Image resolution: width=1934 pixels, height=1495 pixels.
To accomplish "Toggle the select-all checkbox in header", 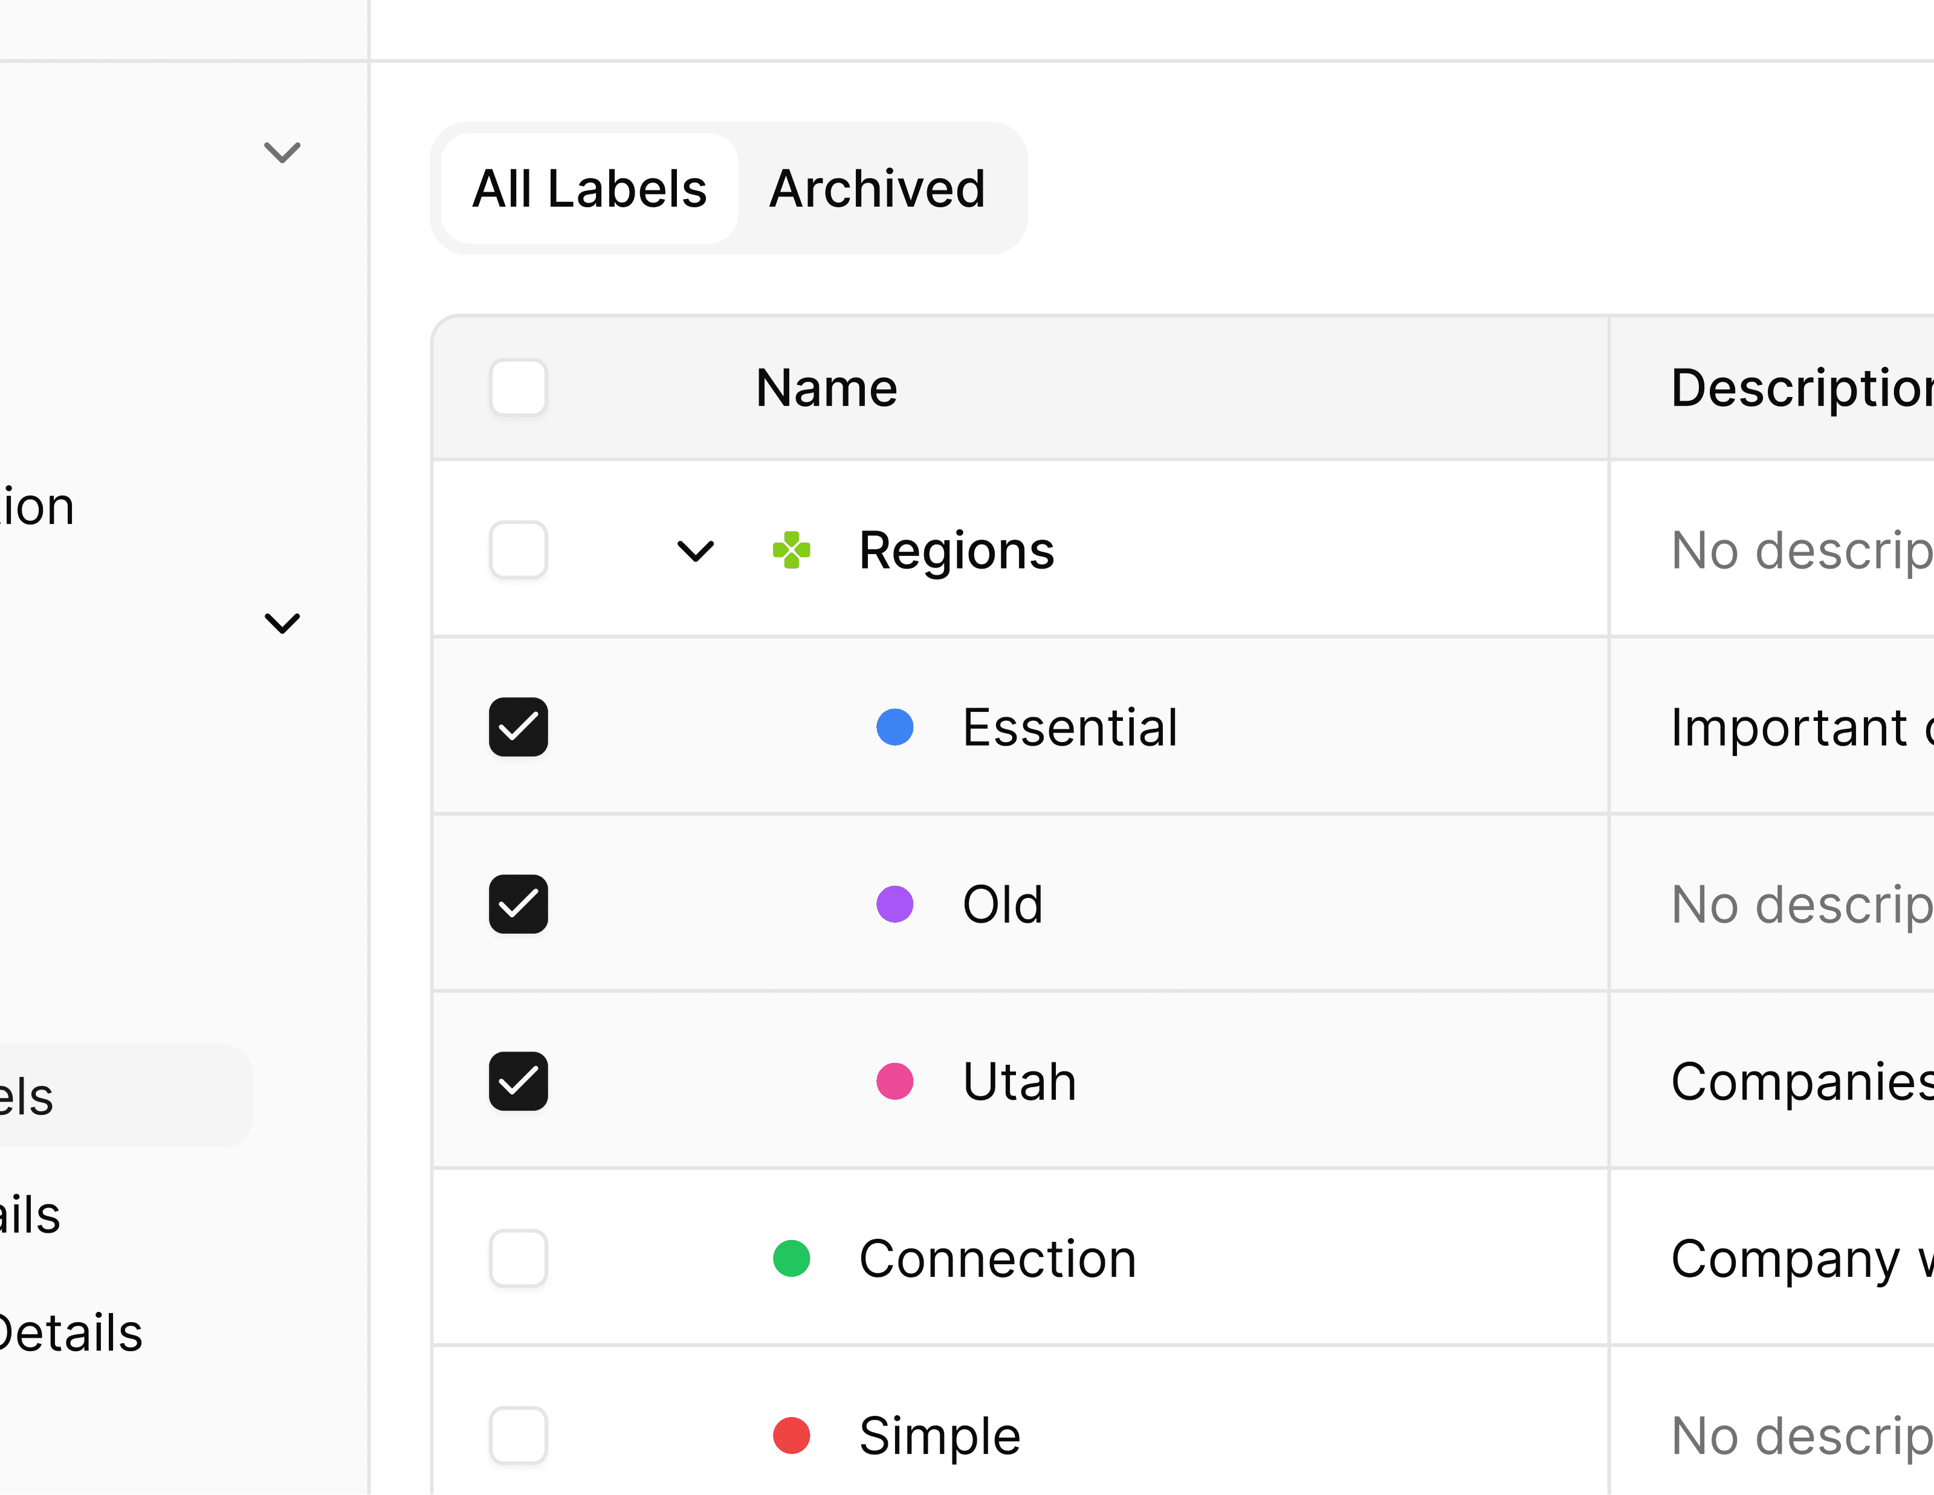I will click(x=518, y=387).
